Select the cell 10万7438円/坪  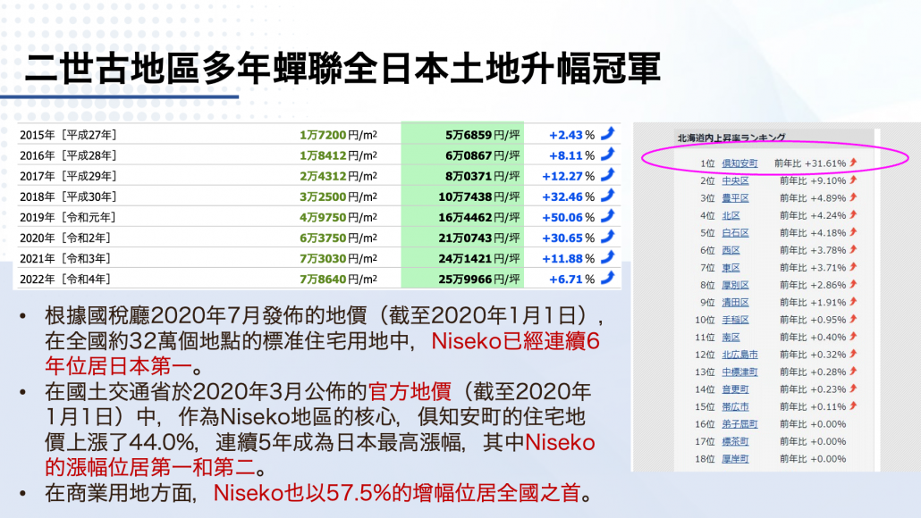(x=478, y=196)
